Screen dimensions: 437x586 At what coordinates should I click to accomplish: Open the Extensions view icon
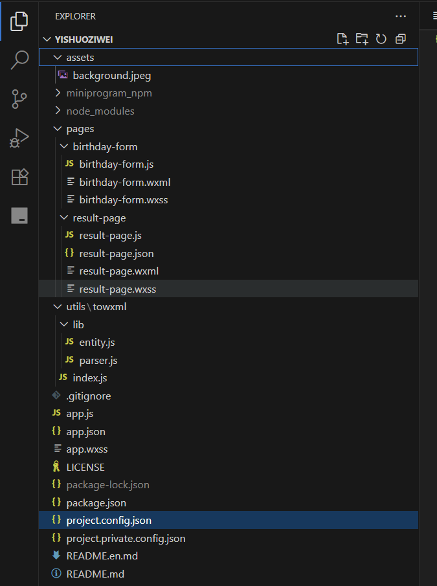pos(19,177)
